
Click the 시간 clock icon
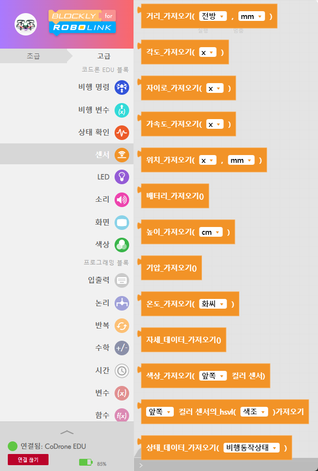121,370
